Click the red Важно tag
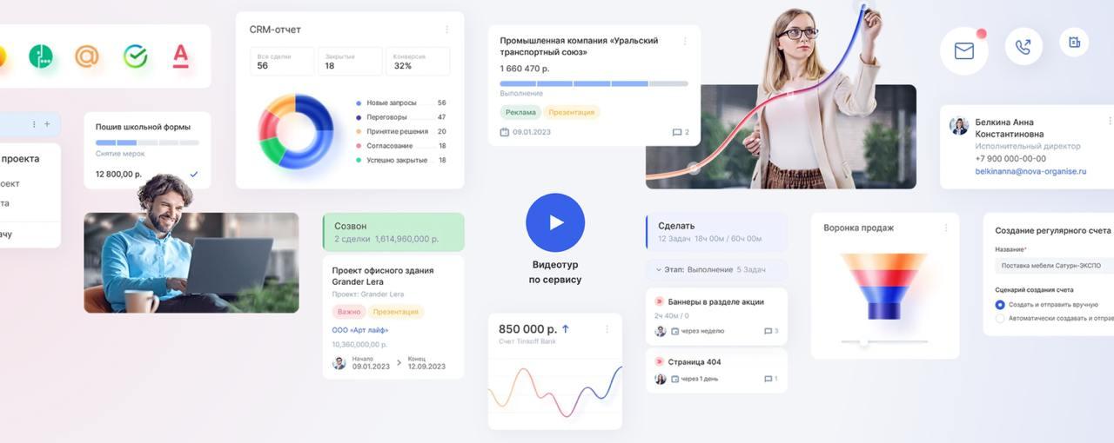The width and height of the screenshot is (1114, 443). 349,311
